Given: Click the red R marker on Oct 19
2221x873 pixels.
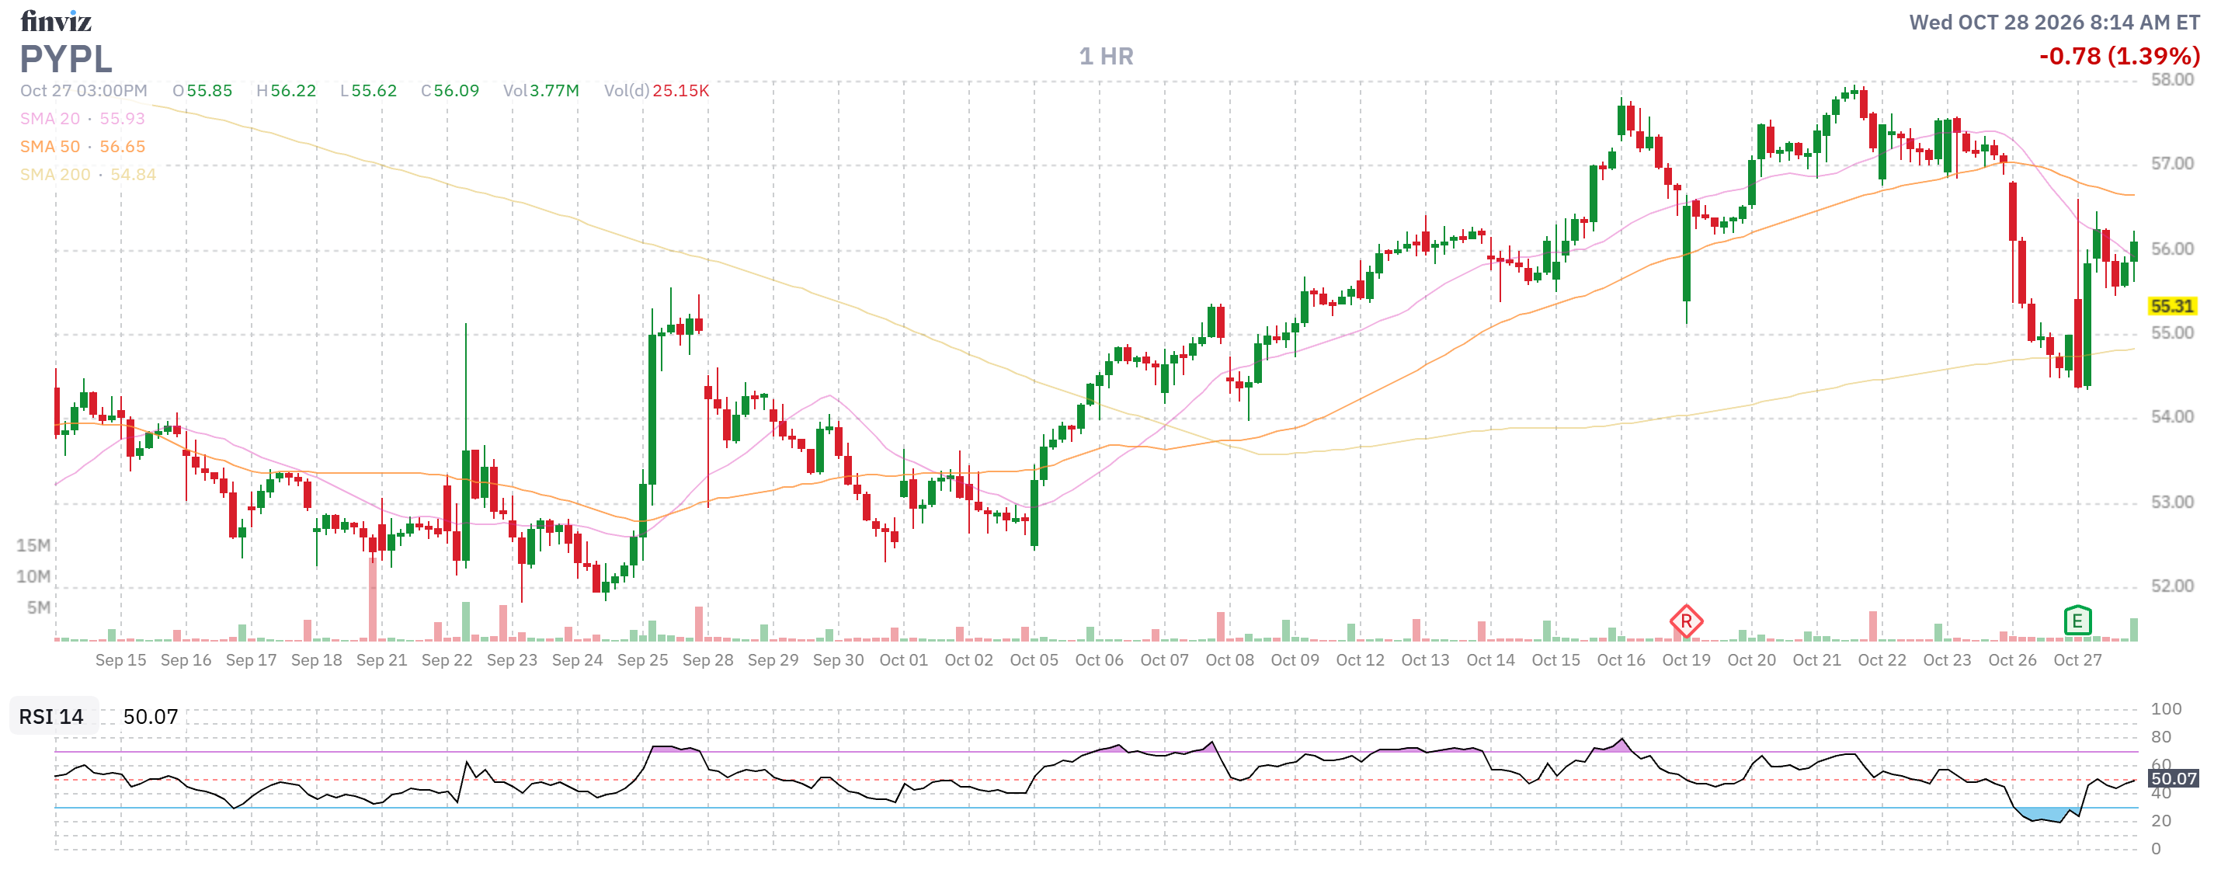Looking at the screenshot, I should click(x=1686, y=621).
